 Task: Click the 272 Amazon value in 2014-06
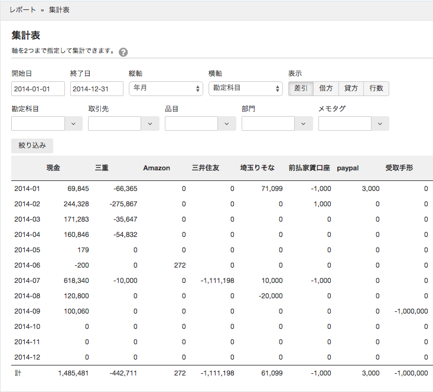180,265
